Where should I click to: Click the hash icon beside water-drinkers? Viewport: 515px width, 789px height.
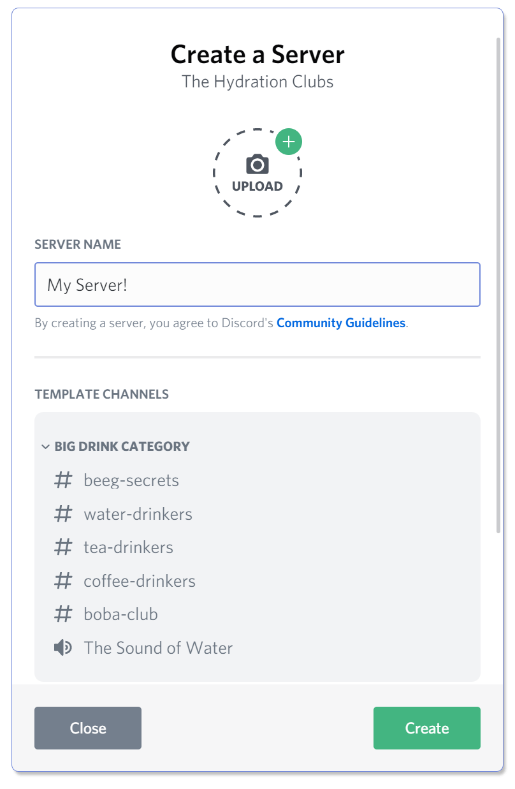click(x=63, y=514)
